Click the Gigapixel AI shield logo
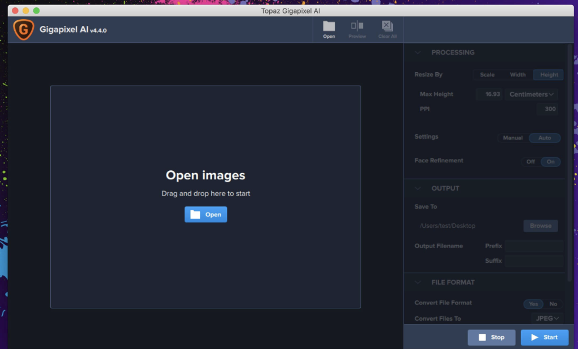578x349 pixels. click(x=24, y=29)
